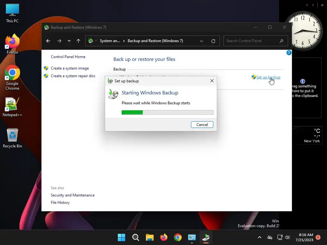Viewport: 327px width, 245px height.
Task: Expand the recent locations chevron
Action: click(69, 41)
